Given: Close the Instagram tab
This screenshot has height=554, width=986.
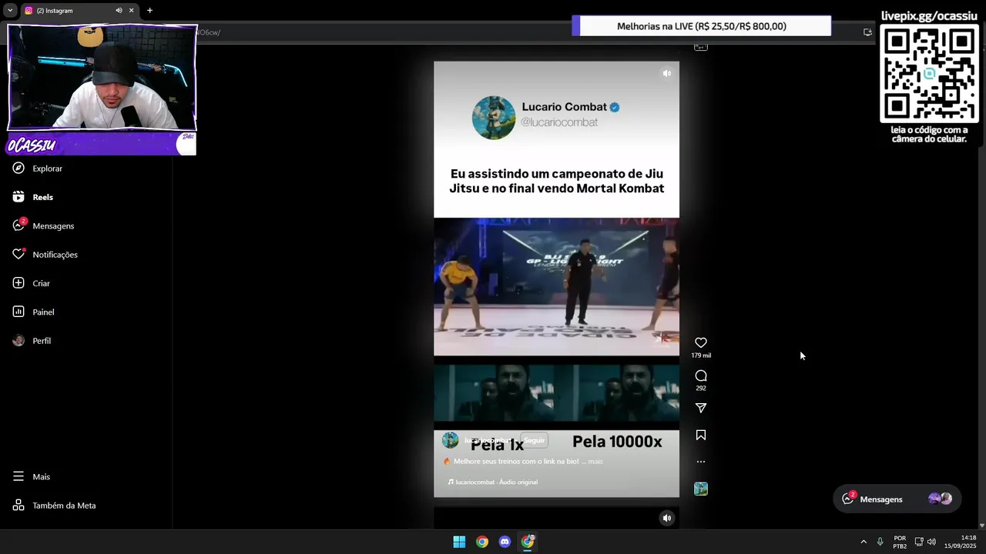Looking at the screenshot, I should (x=131, y=11).
